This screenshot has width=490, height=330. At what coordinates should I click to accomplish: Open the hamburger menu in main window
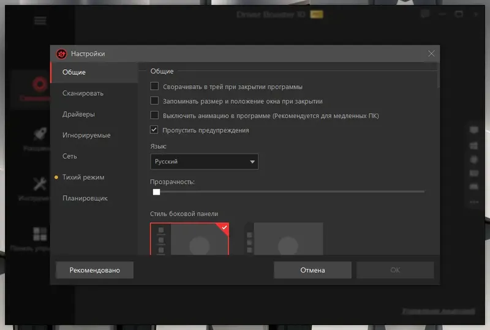click(40, 21)
